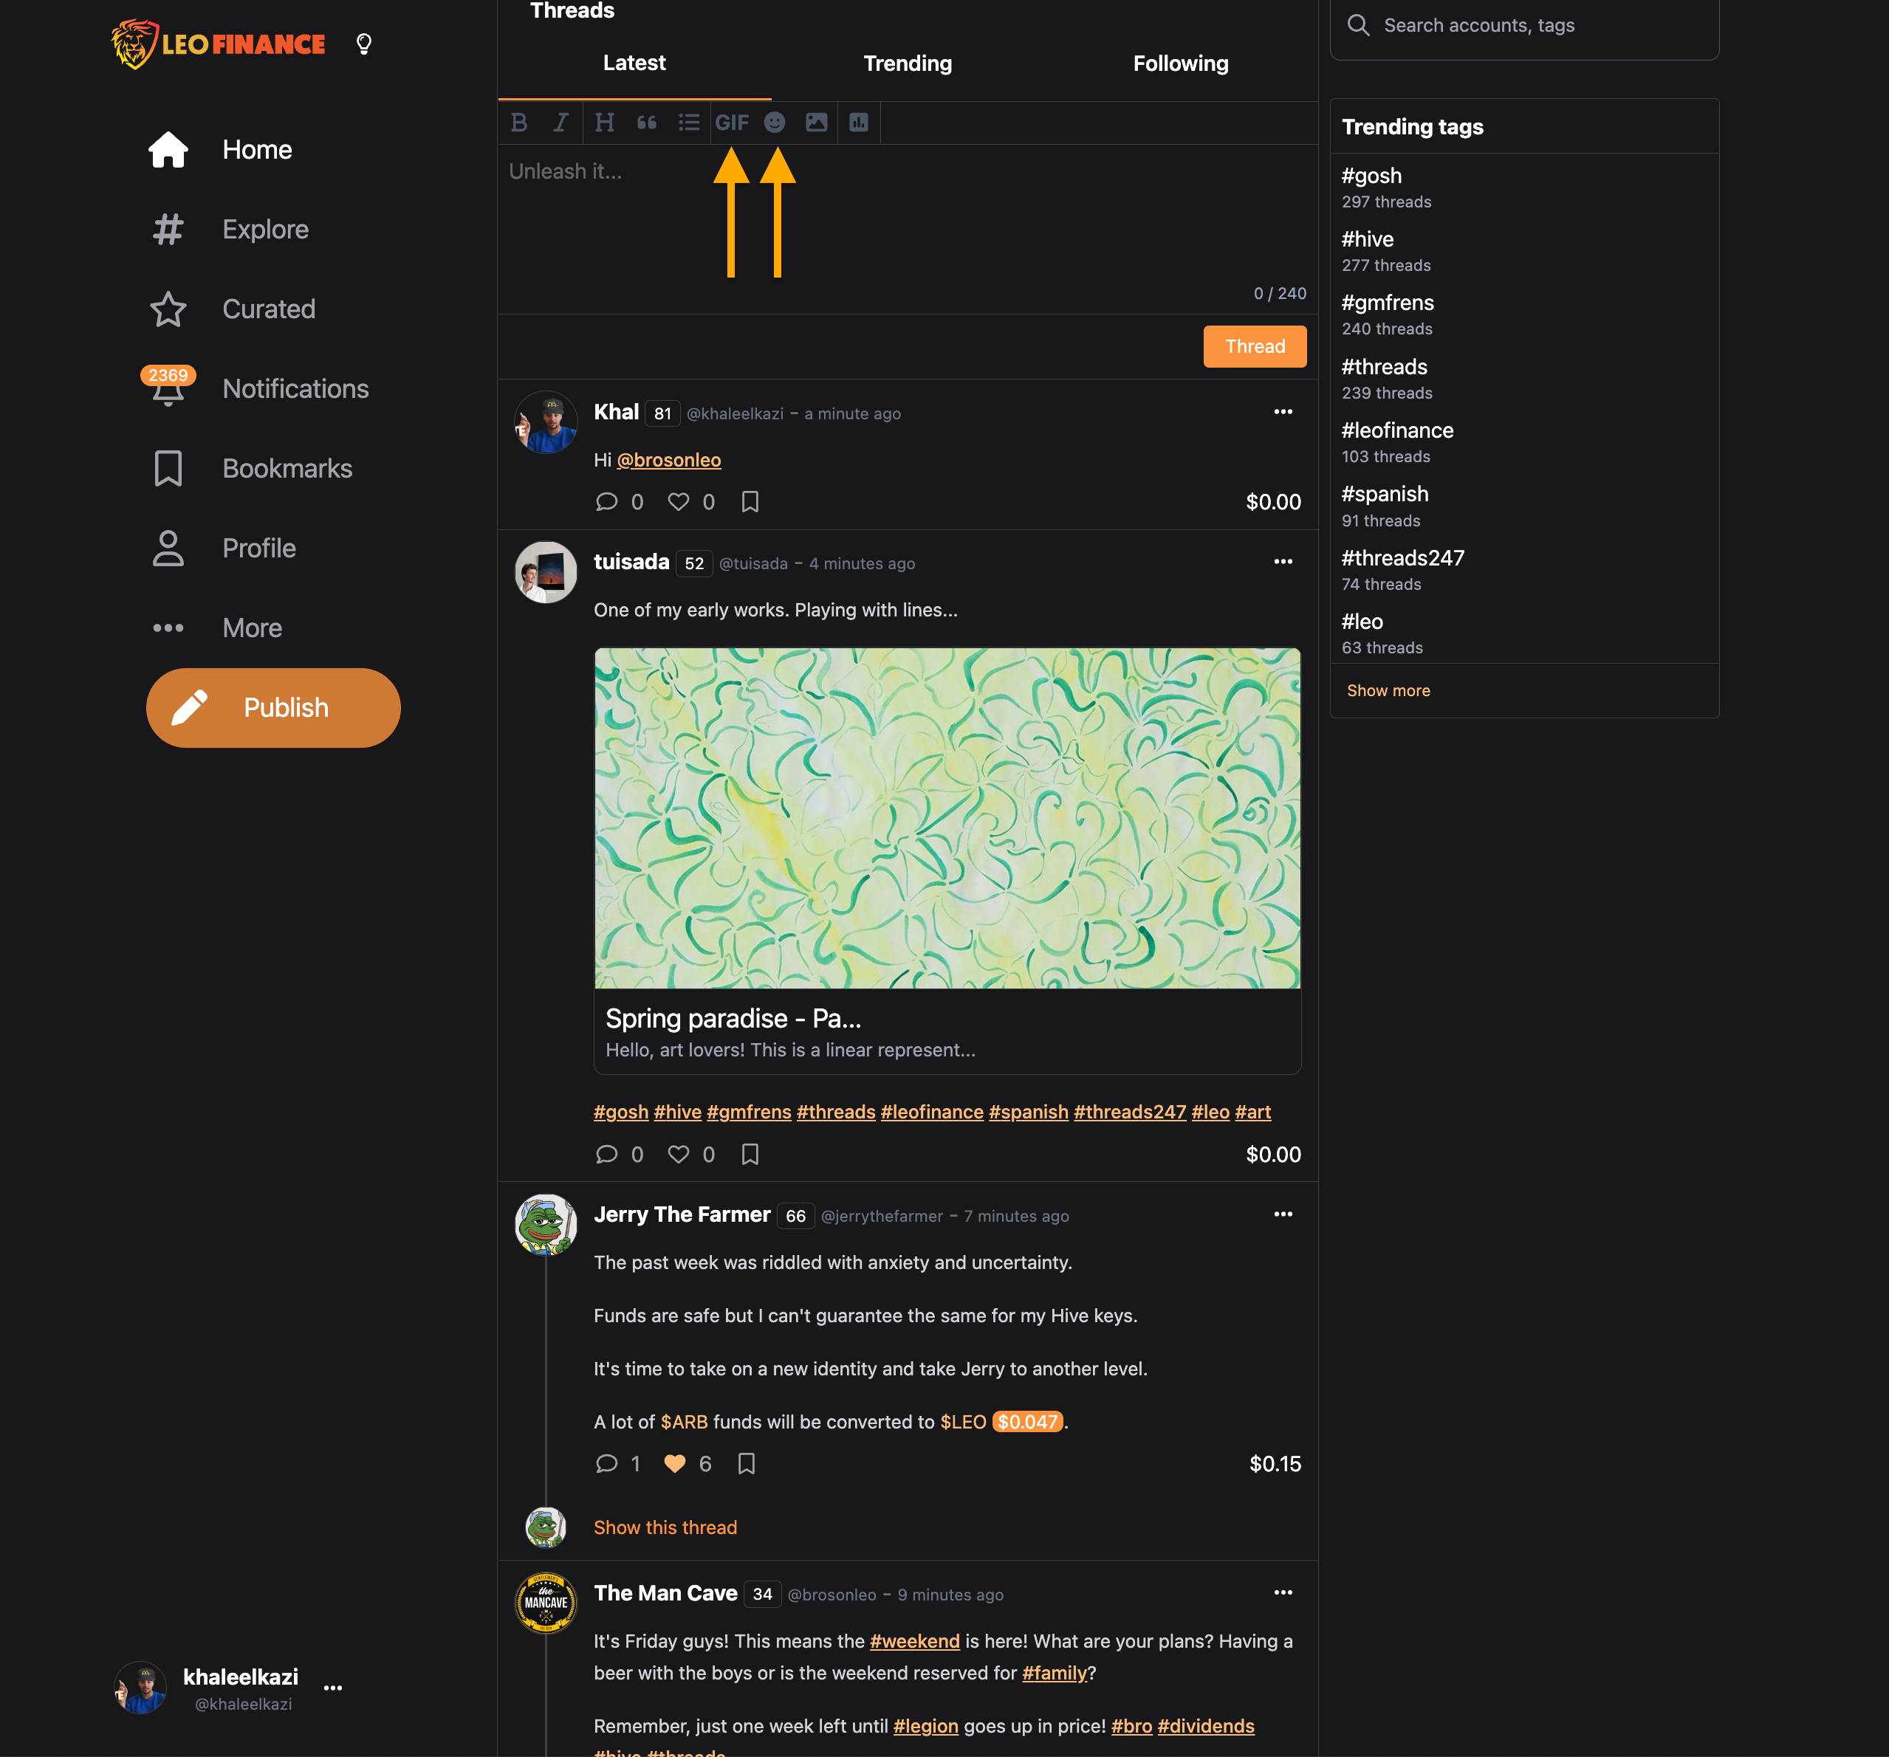Insert a bulleted list
Viewport: 1889px width, 1757px height.
(x=689, y=123)
